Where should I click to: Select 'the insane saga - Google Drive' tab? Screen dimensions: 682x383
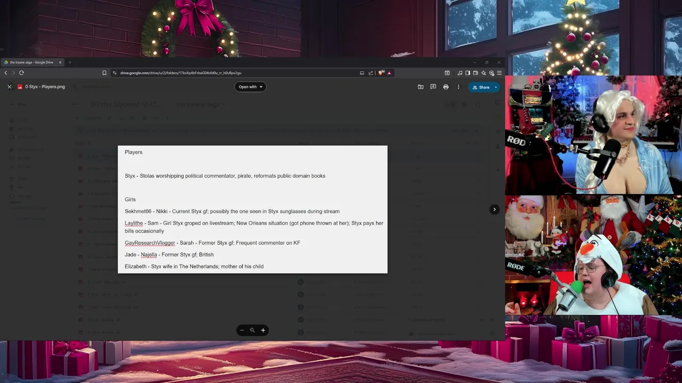(x=31, y=62)
